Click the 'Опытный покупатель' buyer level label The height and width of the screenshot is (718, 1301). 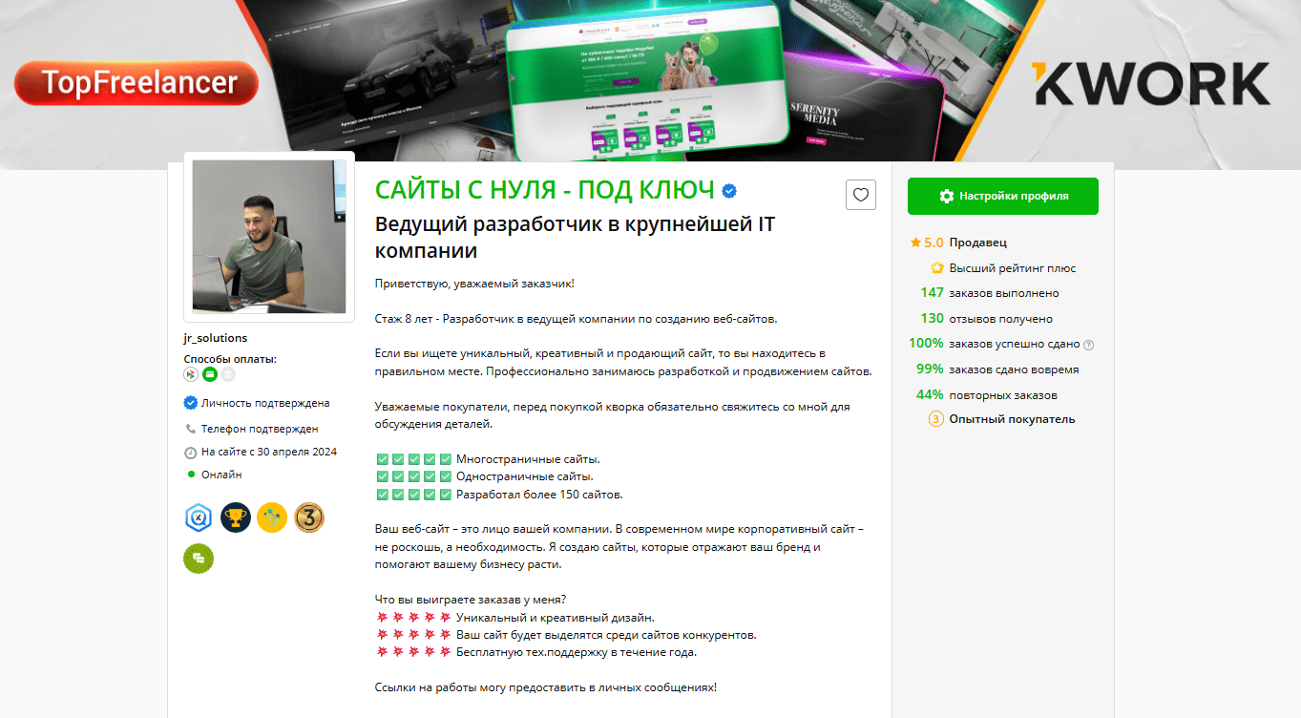[x=1011, y=419]
